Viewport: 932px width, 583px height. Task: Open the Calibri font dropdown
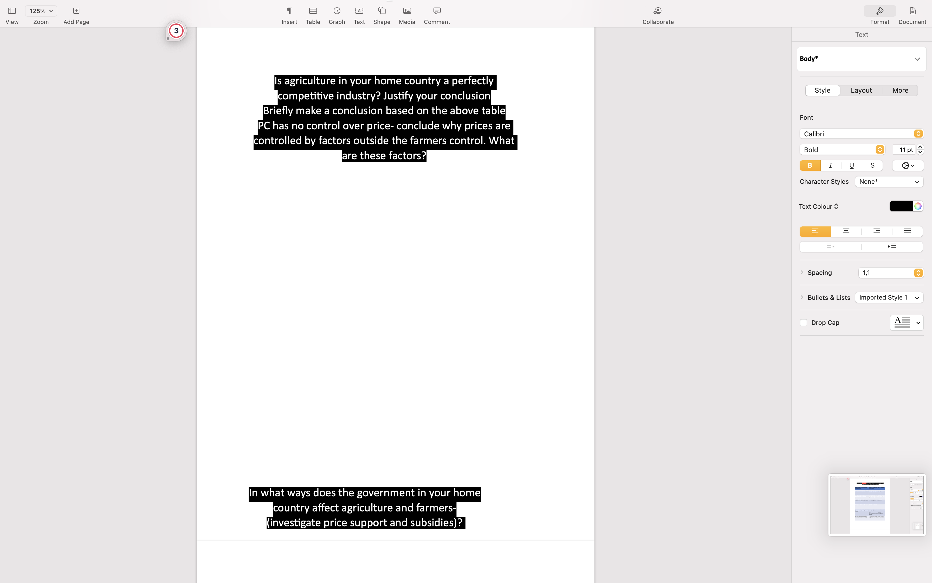tap(861, 134)
